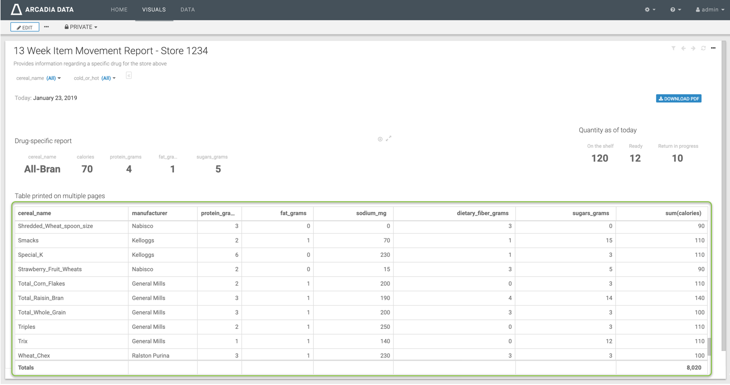The width and height of the screenshot is (730, 385).
Task: Open the cold_or_hot filter dropdown
Action: coord(108,78)
